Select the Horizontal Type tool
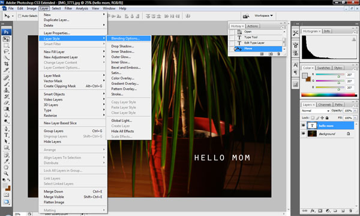Screen dimensions: 360x216 click(6, 135)
